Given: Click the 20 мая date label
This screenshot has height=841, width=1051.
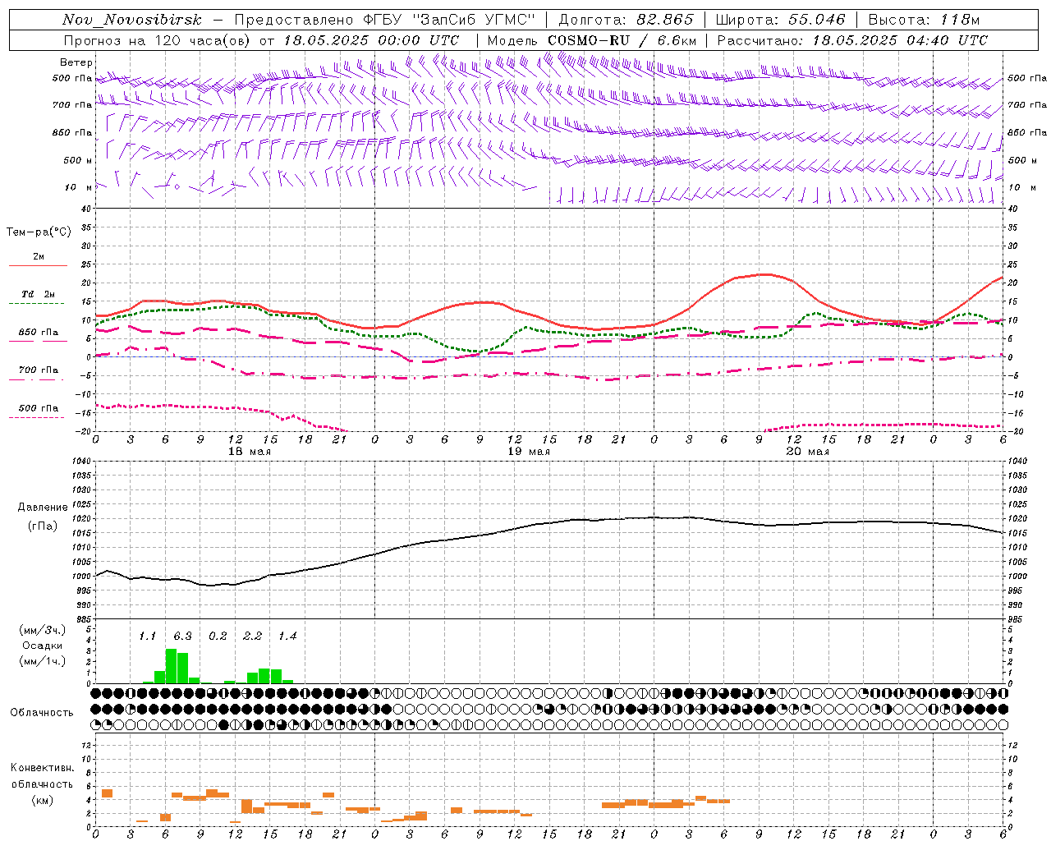Looking at the screenshot, I should tap(807, 452).
